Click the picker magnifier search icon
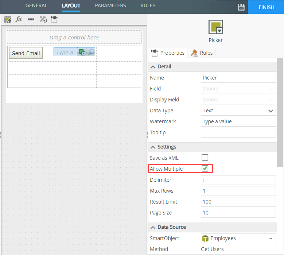284x255 pixels. tap(91, 52)
